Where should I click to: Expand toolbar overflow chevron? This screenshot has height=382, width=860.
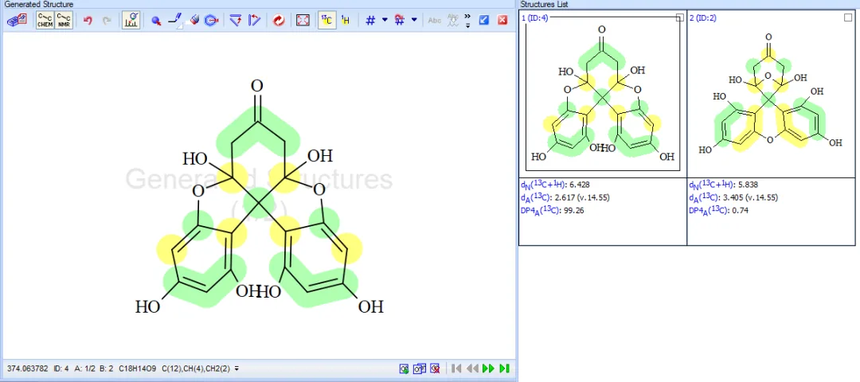pyautogui.click(x=467, y=17)
